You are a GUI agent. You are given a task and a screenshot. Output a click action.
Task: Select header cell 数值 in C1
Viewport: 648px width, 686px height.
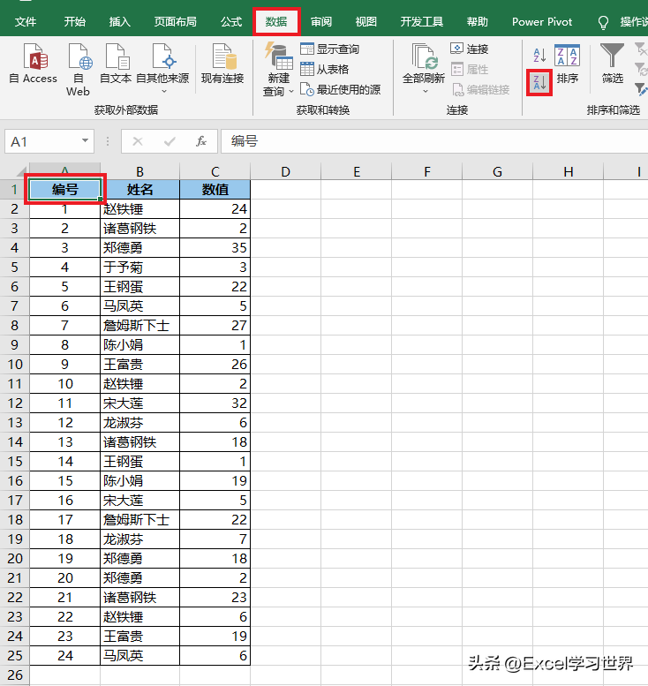pyautogui.click(x=215, y=190)
